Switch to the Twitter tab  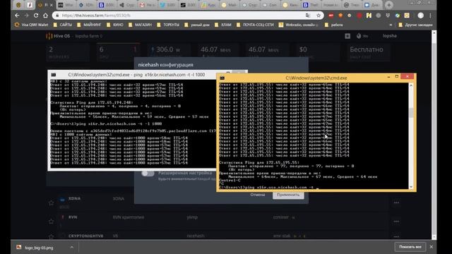tap(167, 5)
